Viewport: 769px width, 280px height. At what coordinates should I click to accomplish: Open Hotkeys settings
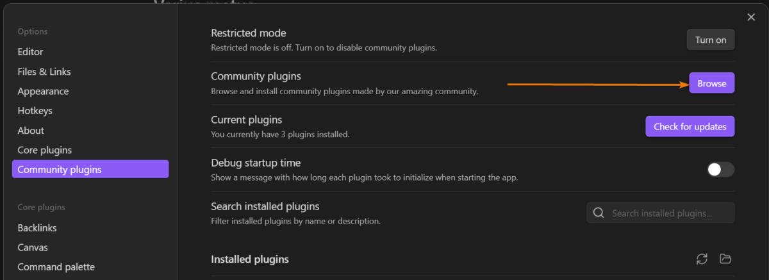tap(35, 111)
